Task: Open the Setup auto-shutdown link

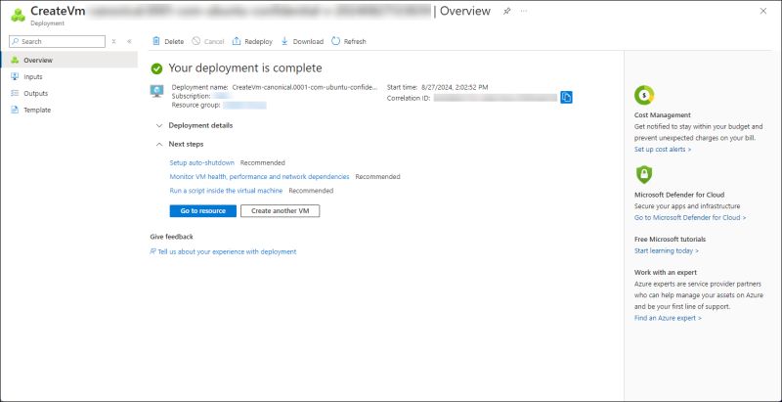Action: tap(202, 162)
